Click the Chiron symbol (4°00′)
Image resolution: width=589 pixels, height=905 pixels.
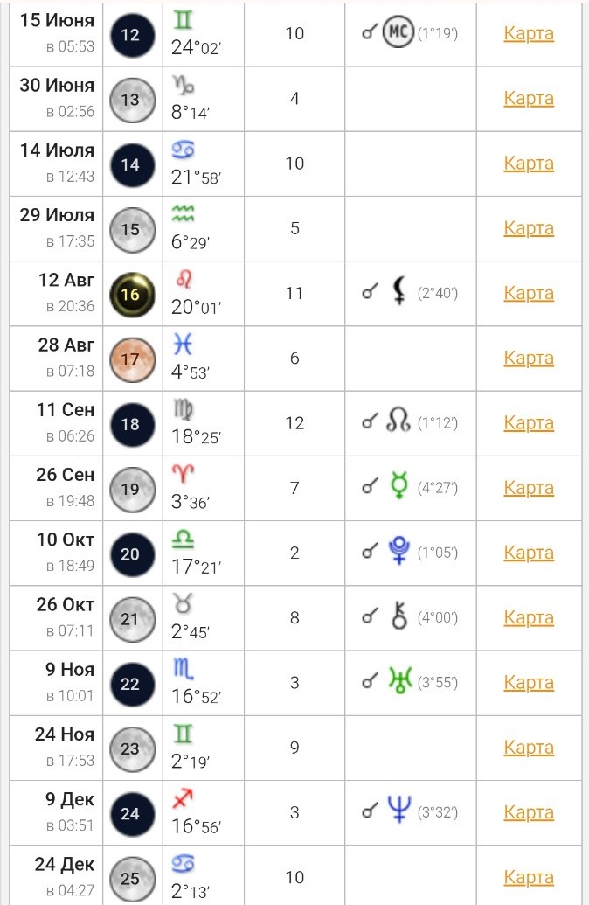(398, 618)
